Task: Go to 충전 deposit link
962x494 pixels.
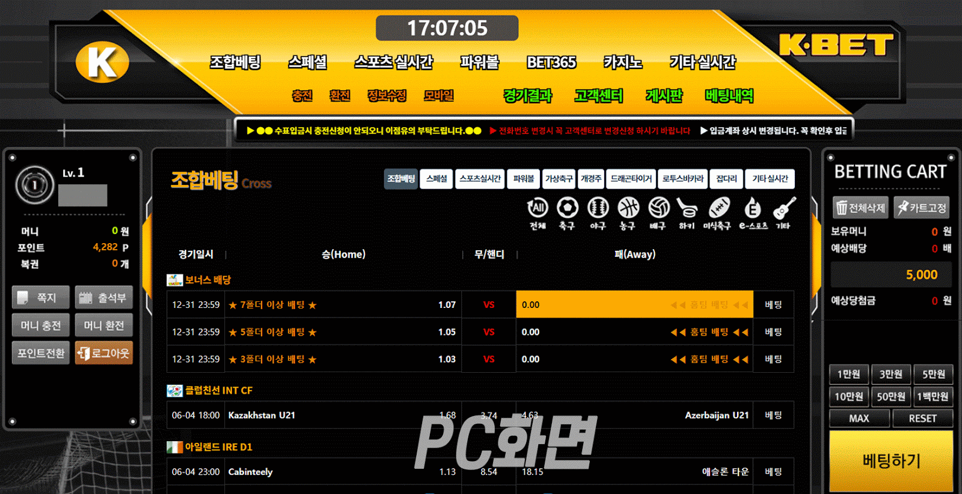Action: pyautogui.click(x=302, y=95)
